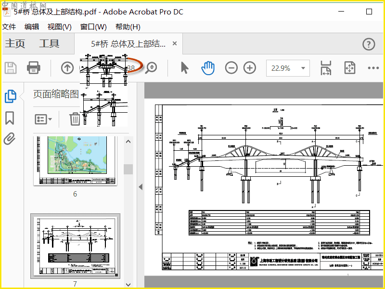The image size is (385, 289).
Task: Click the 页面缩略图 panel title
Action: (x=56, y=94)
